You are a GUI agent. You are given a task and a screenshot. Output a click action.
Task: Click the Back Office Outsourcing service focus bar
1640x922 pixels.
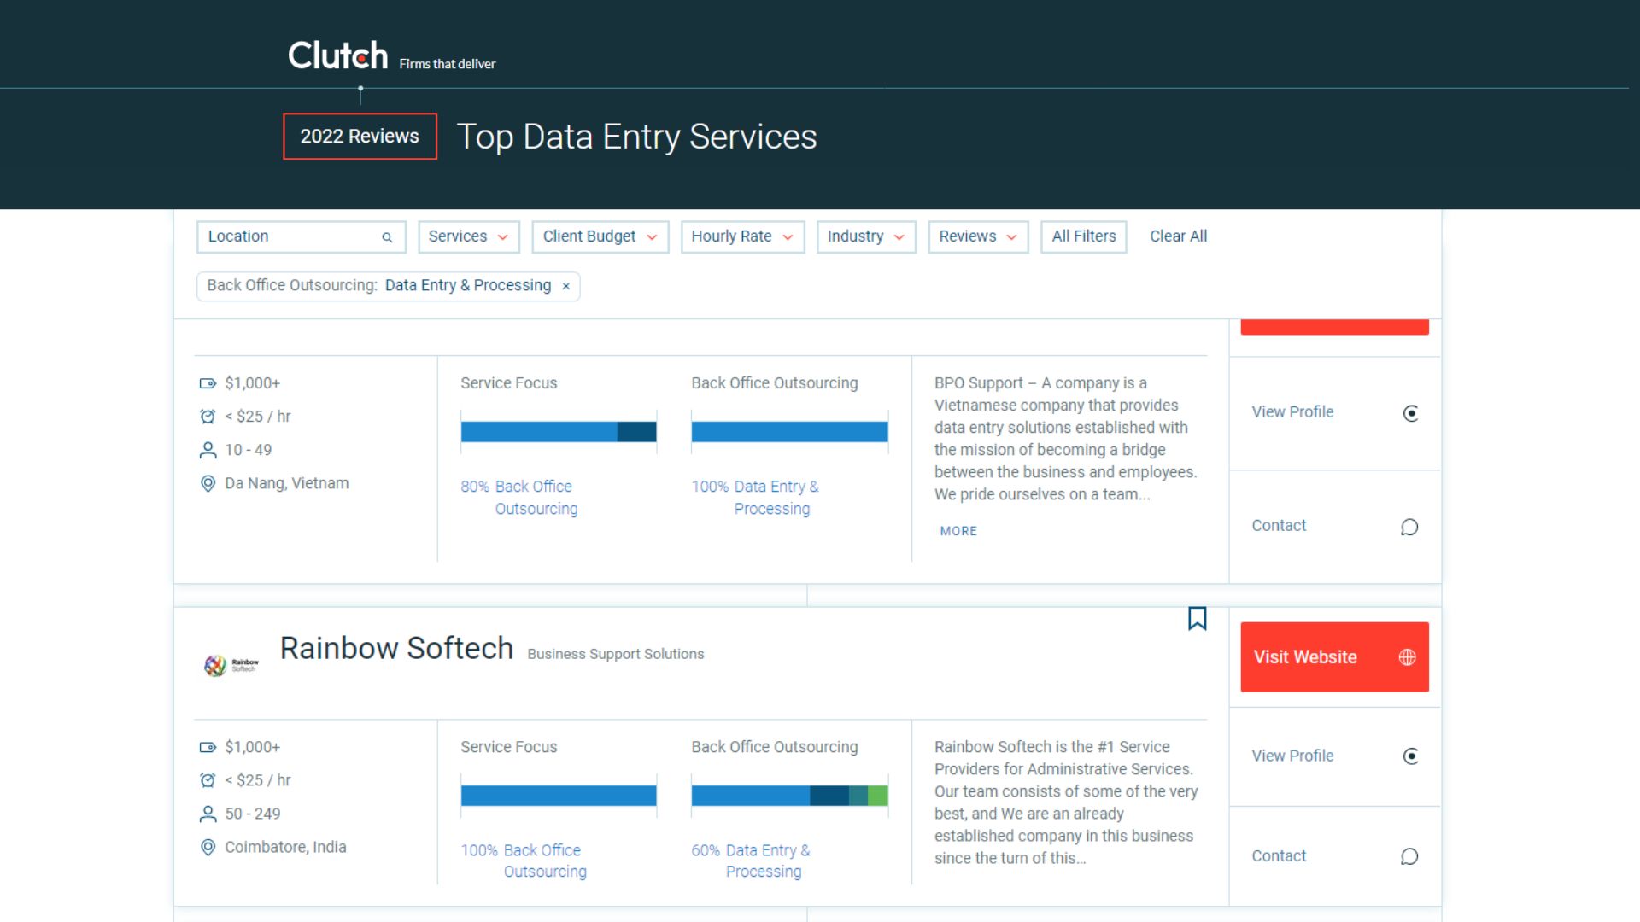pos(558,795)
